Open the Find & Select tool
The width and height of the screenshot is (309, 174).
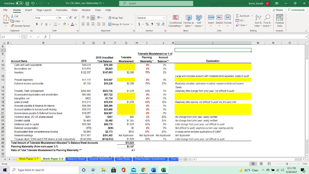click(267, 21)
